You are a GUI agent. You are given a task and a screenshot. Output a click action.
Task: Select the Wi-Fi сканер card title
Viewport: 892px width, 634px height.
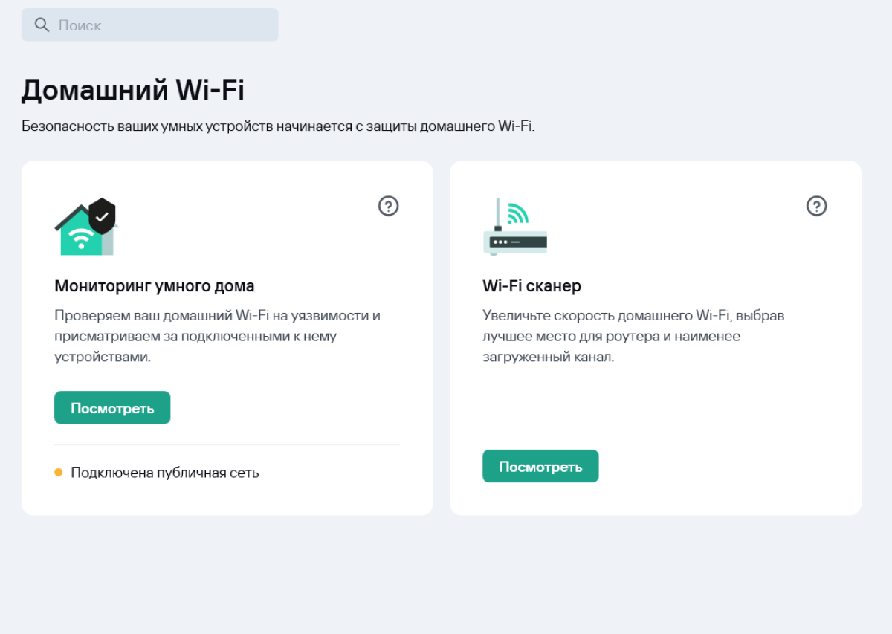[x=531, y=285]
